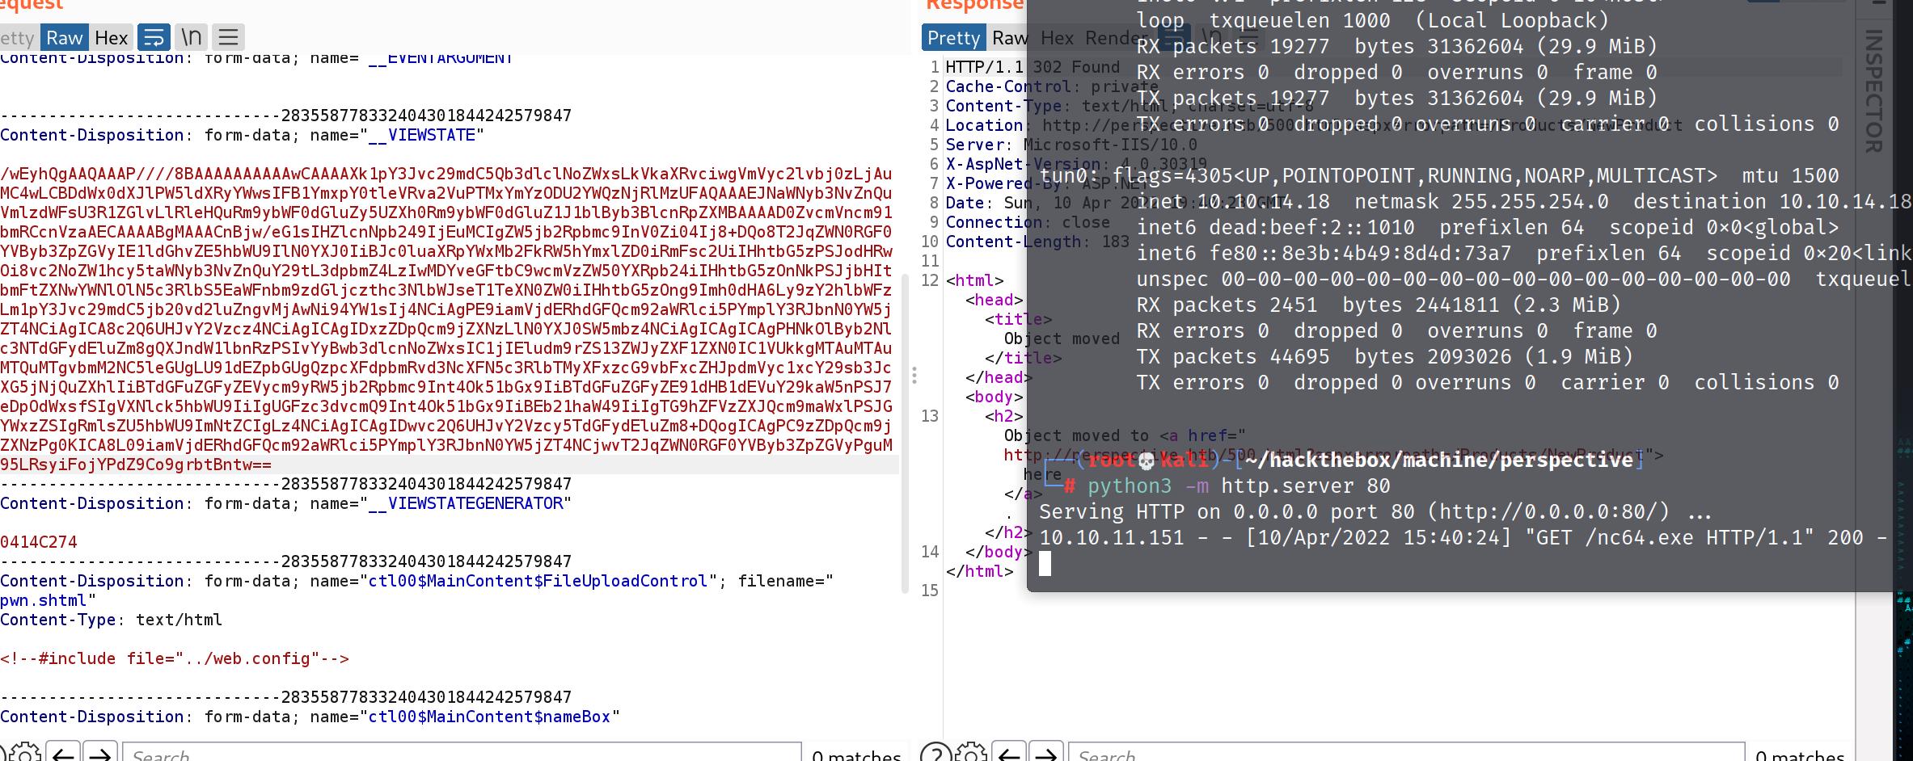The width and height of the screenshot is (1913, 761).
Task: Focus the Request pane search field
Action: (462, 753)
